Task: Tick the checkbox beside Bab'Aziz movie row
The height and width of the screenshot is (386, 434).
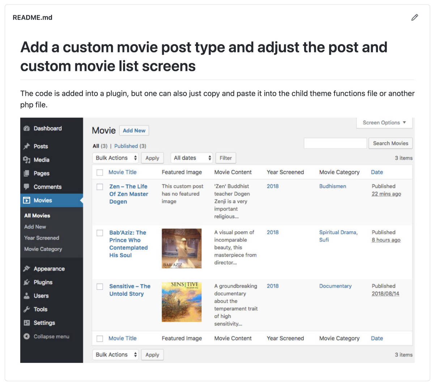Action: [100, 233]
